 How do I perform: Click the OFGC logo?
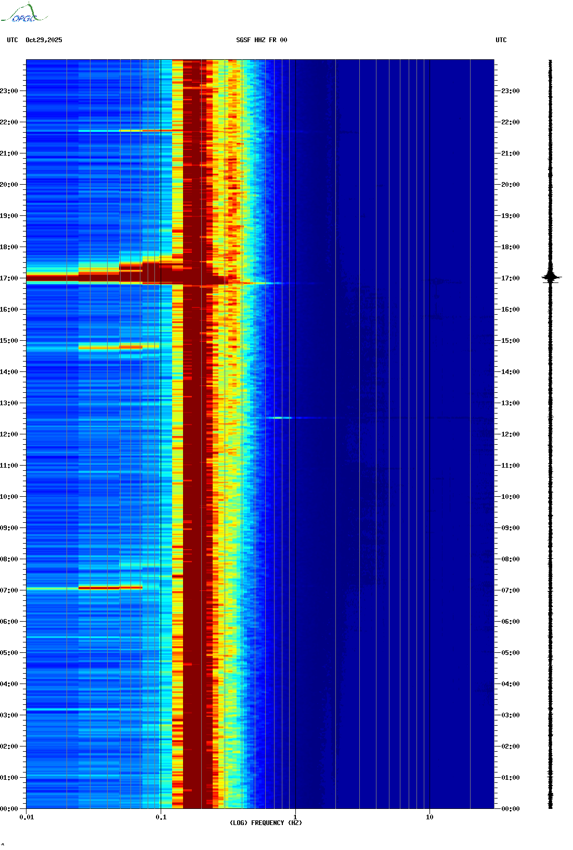[24, 14]
